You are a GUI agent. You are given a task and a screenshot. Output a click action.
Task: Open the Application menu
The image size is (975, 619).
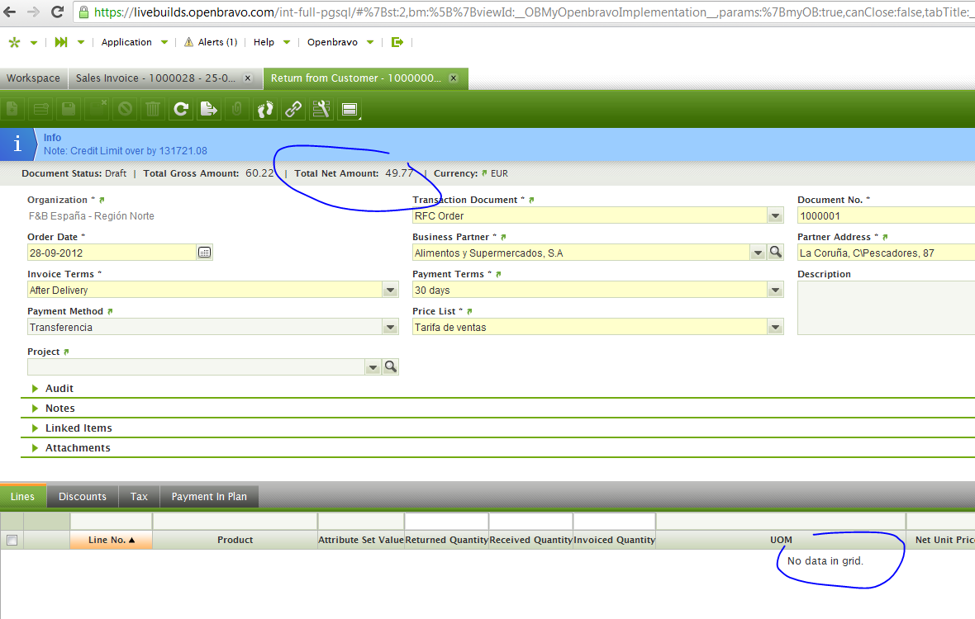click(135, 42)
